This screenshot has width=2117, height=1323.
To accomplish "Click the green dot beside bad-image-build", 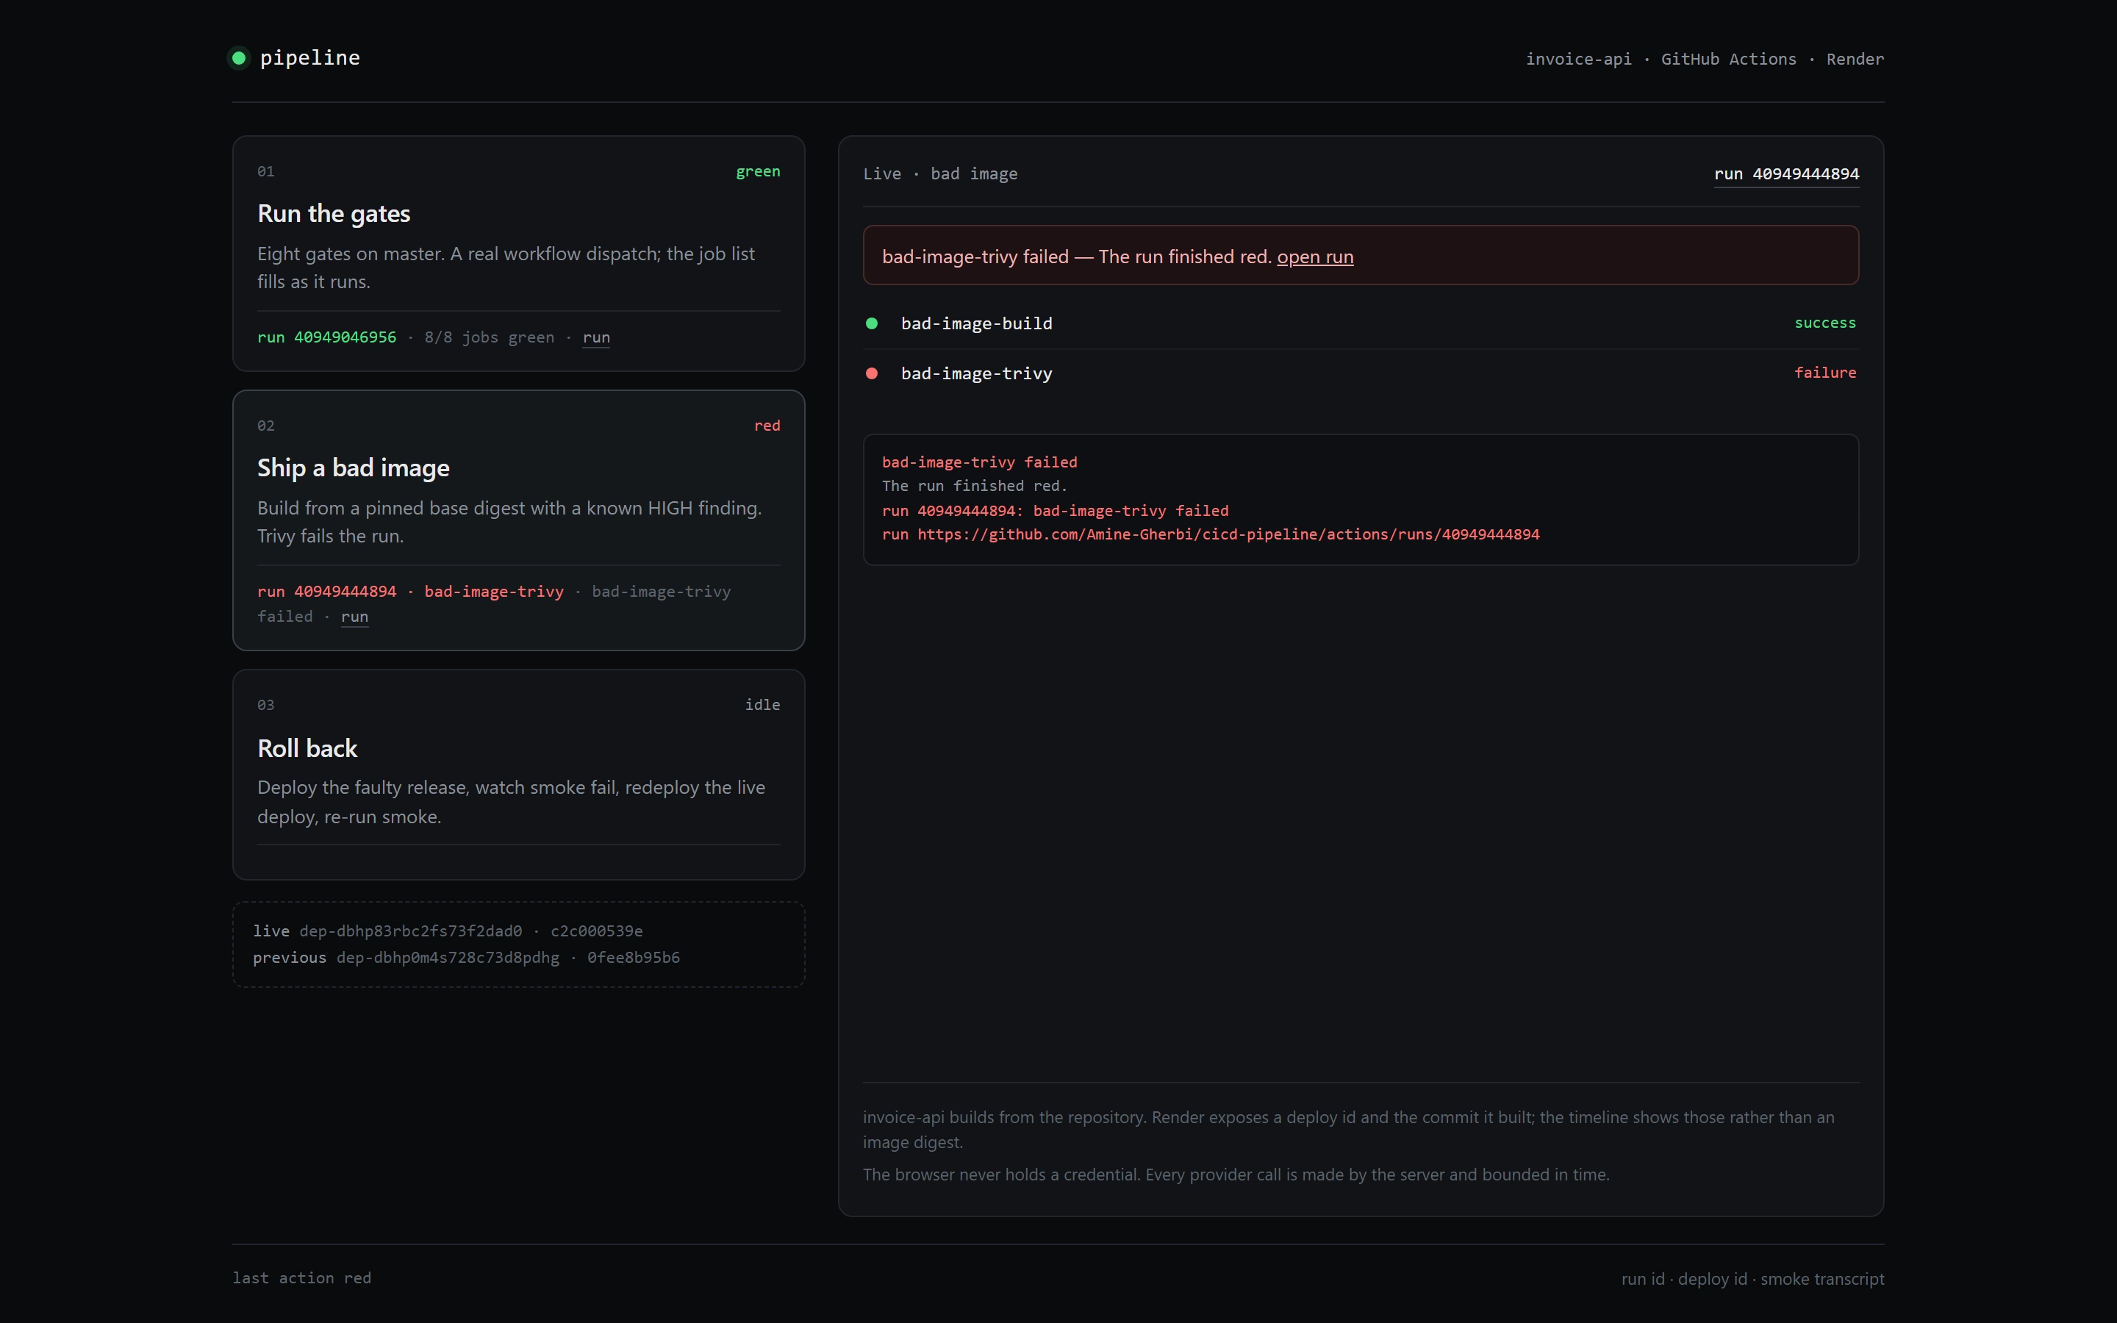I will [871, 323].
